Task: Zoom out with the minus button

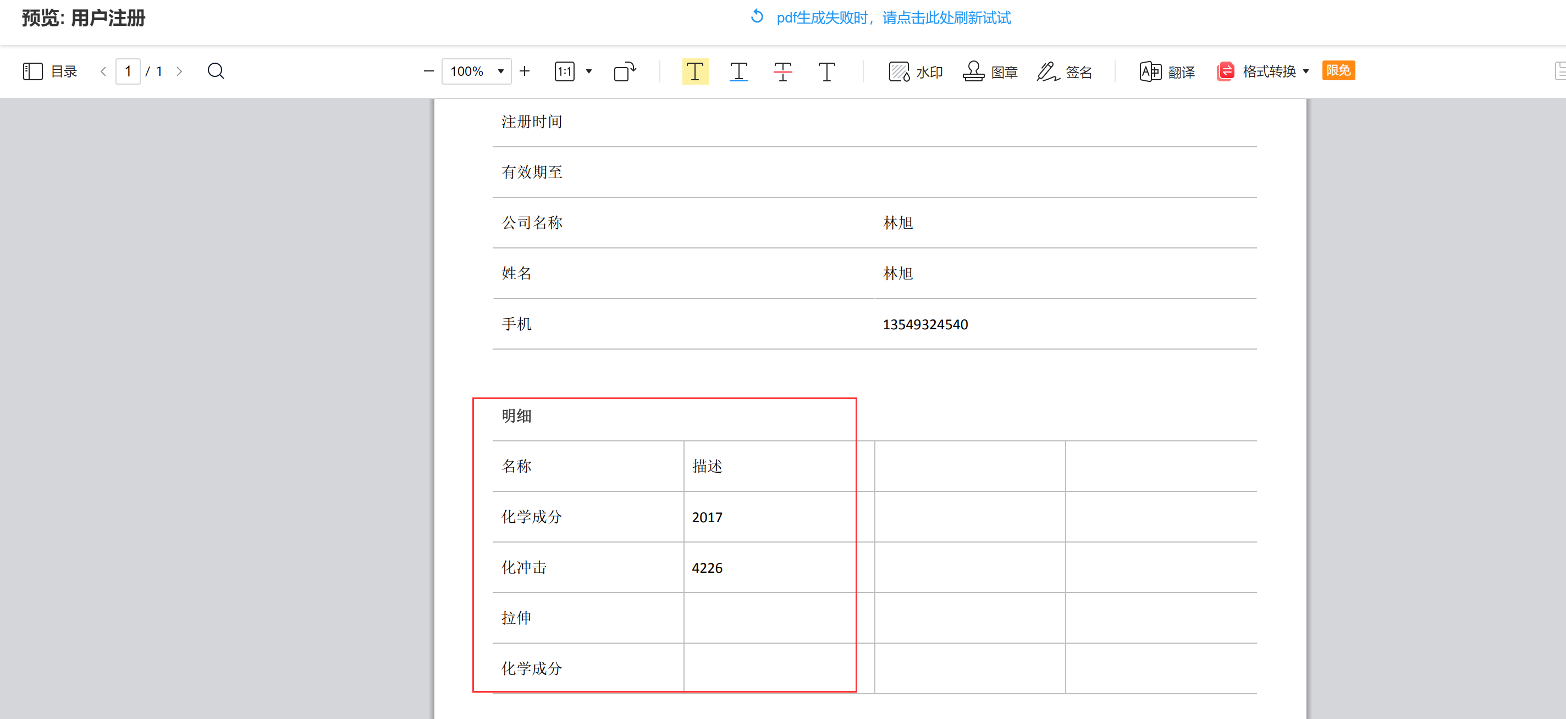Action: point(428,71)
